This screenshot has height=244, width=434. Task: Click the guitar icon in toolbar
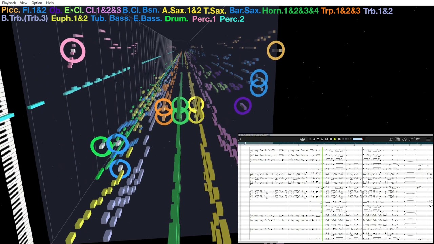pos(412,139)
